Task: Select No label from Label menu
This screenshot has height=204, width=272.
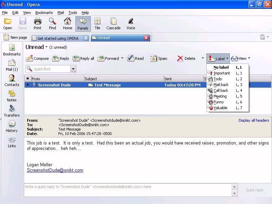Action: coord(227,67)
